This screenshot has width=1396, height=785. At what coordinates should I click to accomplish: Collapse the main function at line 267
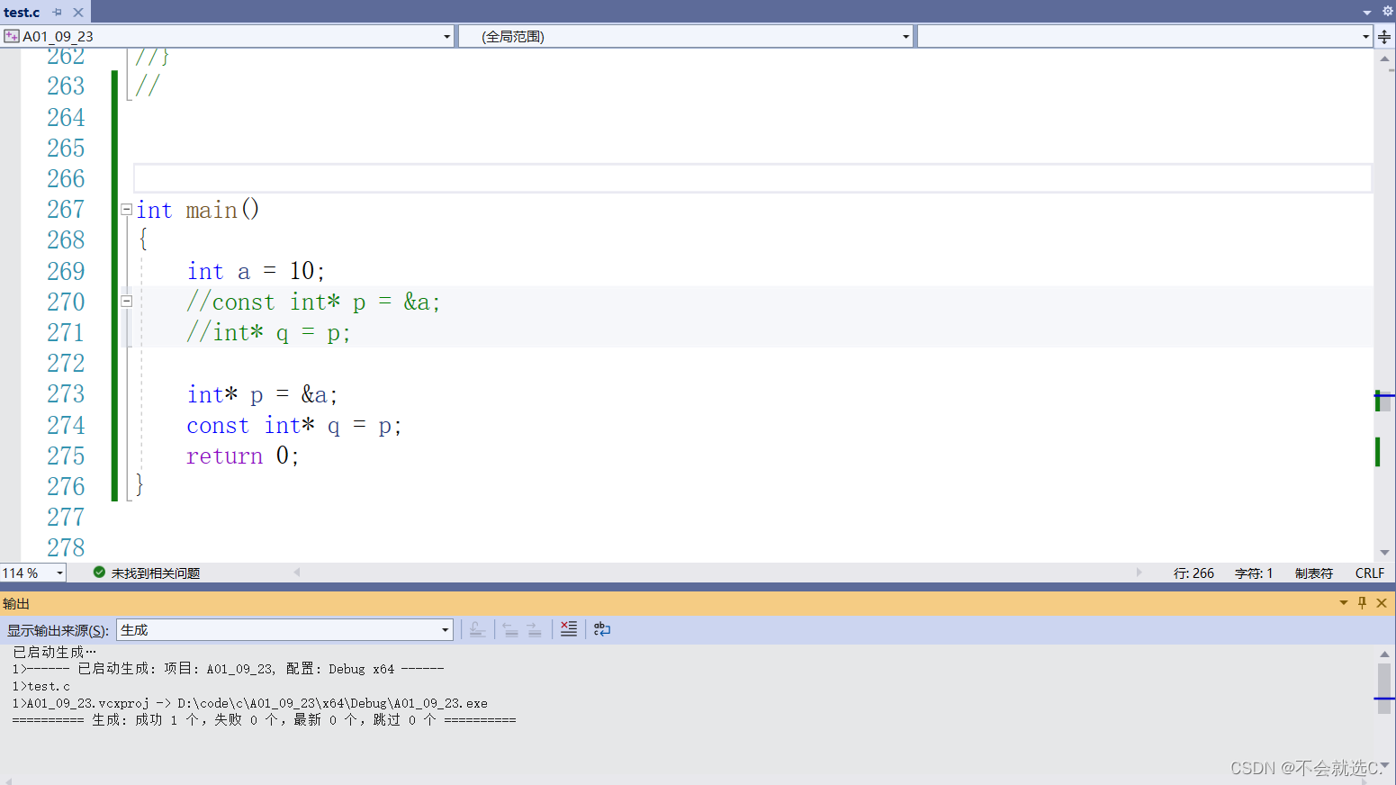coord(126,209)
